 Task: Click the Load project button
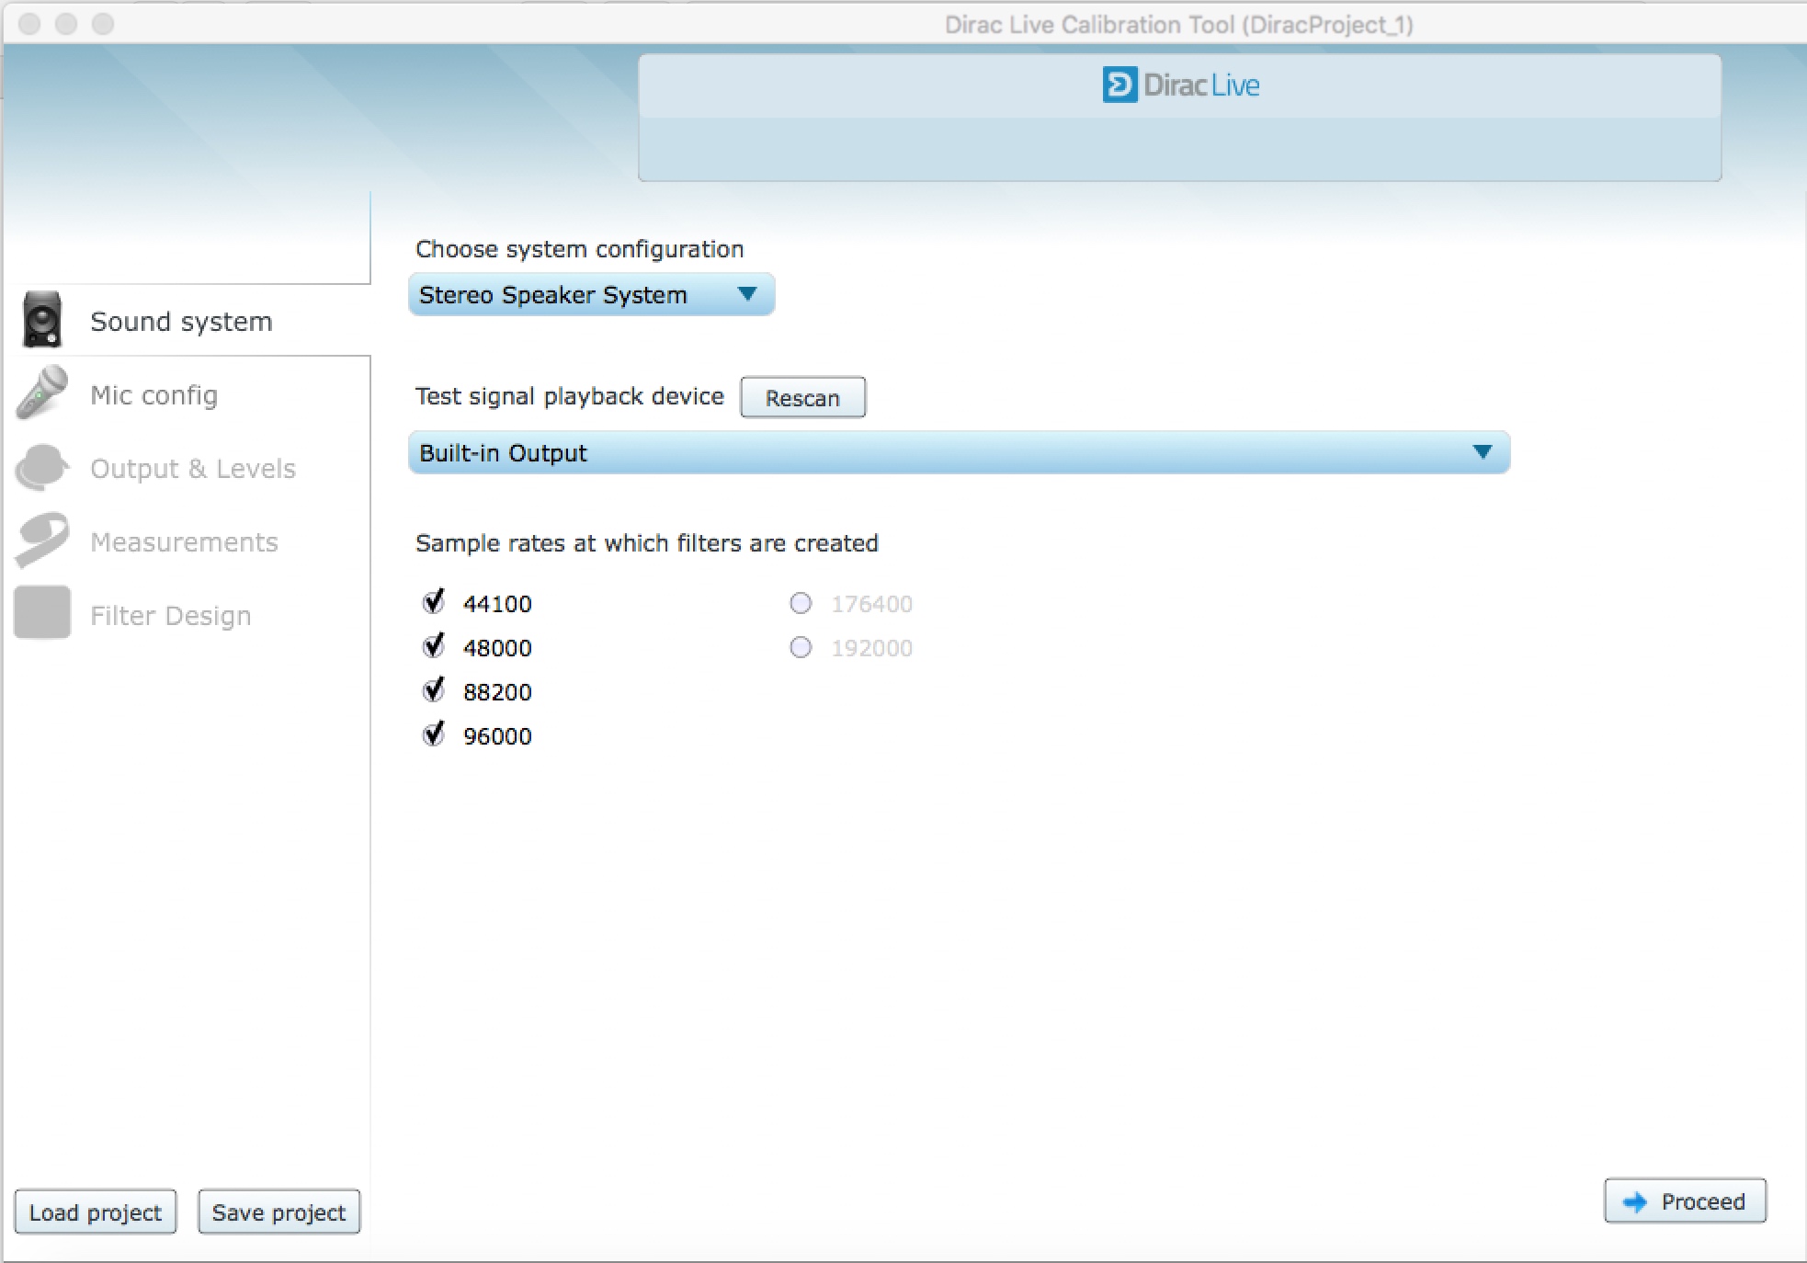point(96,1212)
